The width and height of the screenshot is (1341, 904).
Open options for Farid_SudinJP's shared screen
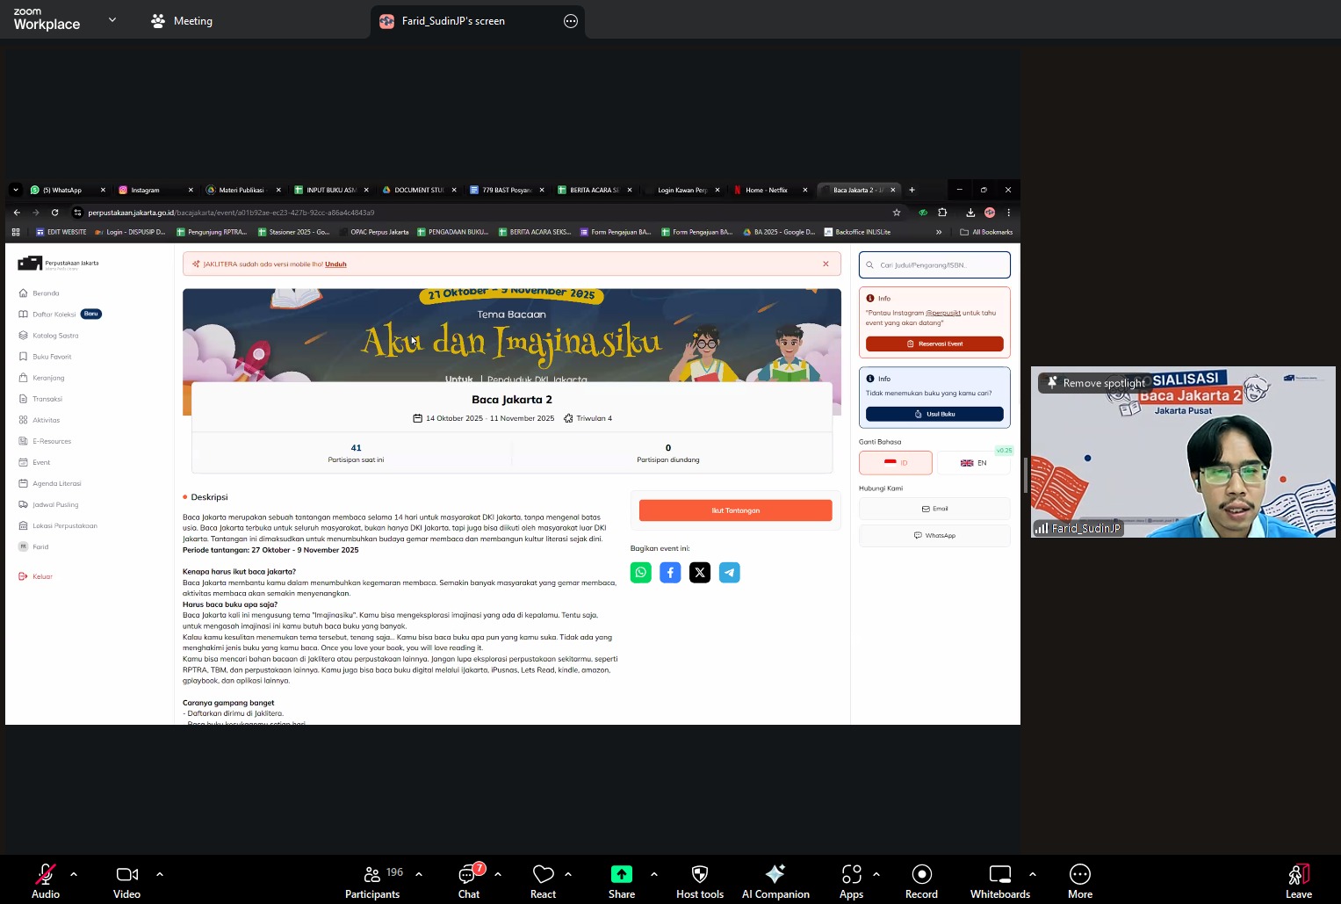pos(571,21)
